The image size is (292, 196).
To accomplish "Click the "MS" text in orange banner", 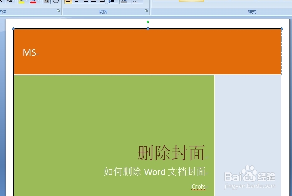I will tap(29, 52).
